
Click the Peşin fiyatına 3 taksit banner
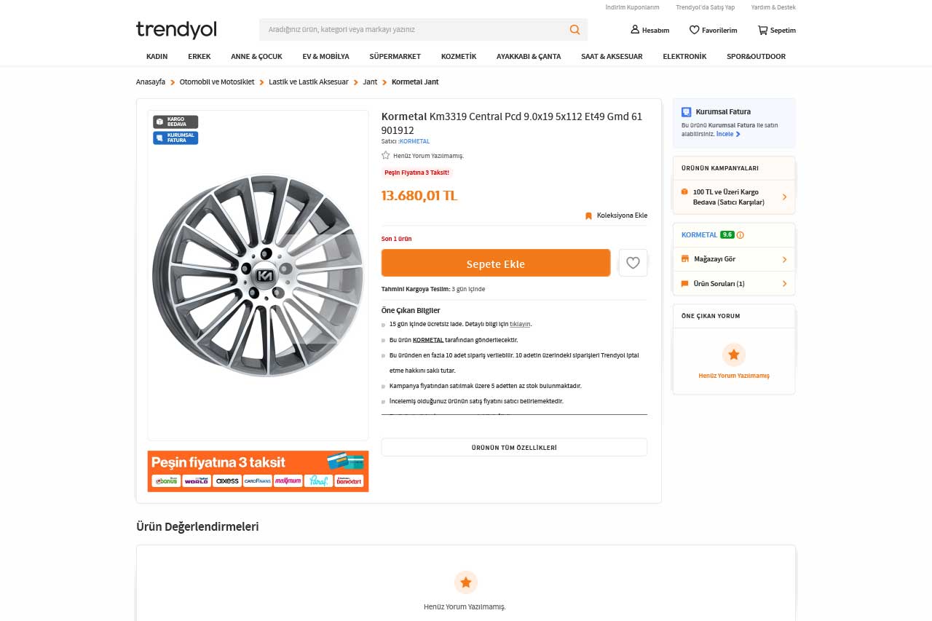coord(258,471)
